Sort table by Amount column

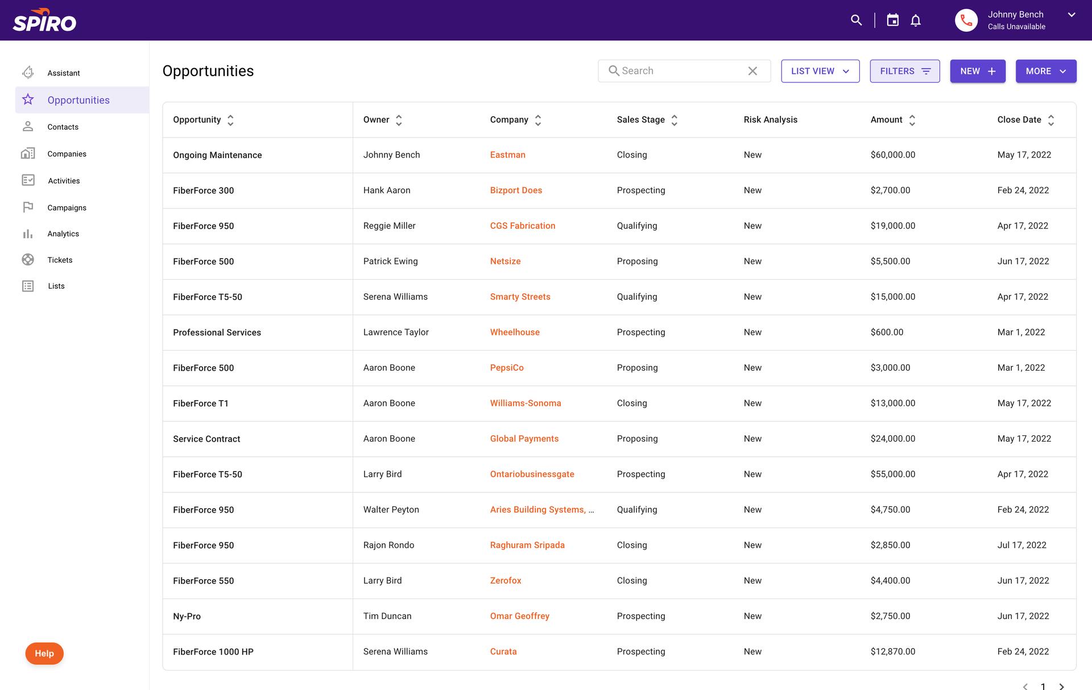pos(912,120)
